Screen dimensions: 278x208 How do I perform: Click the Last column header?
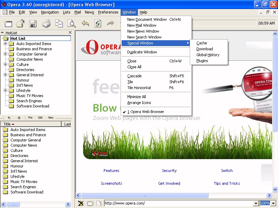(x=67, y=124)
